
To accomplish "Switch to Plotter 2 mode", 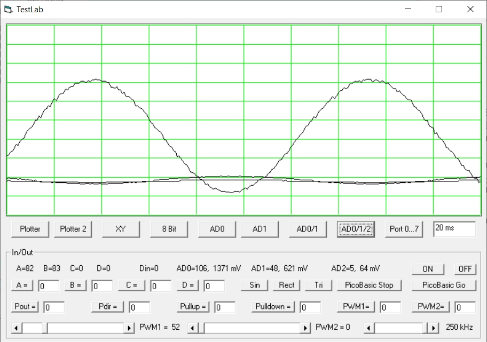I will 73,229.
